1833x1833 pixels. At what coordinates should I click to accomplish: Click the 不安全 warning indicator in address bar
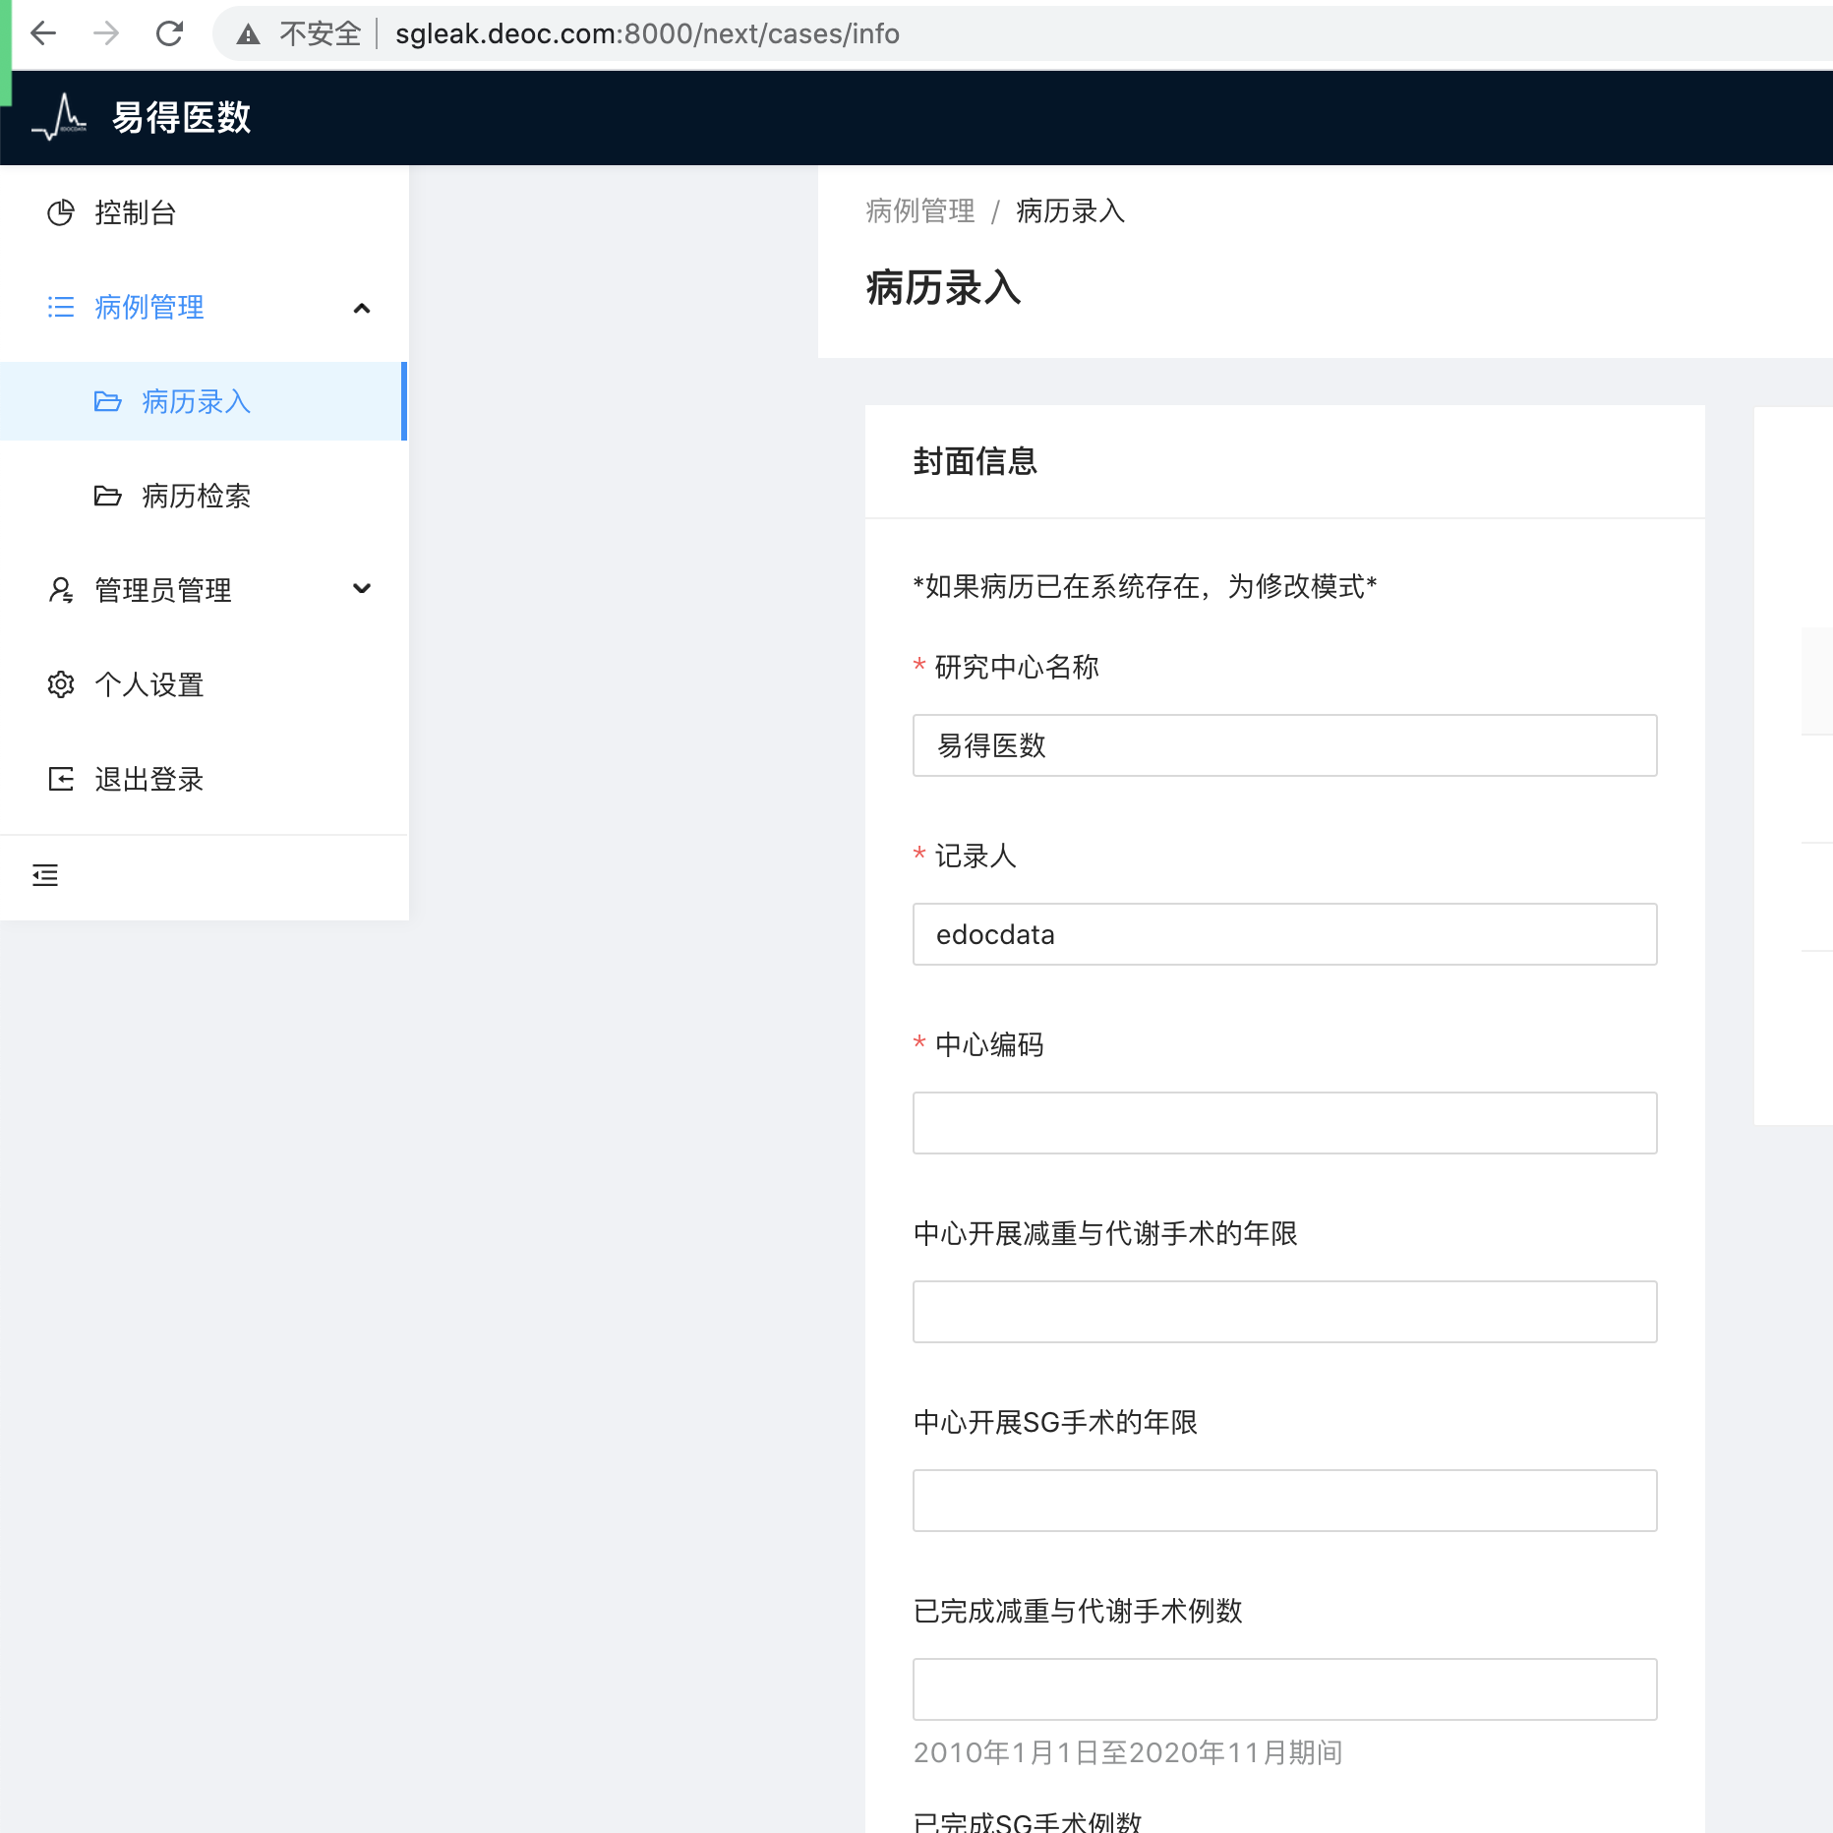coord(295,32)
